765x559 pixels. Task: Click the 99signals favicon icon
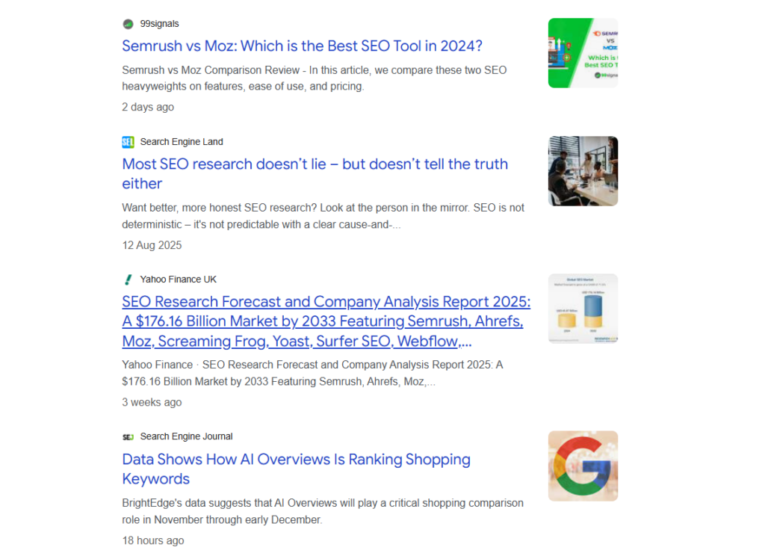pyautogui.click(x=128, y=24)
